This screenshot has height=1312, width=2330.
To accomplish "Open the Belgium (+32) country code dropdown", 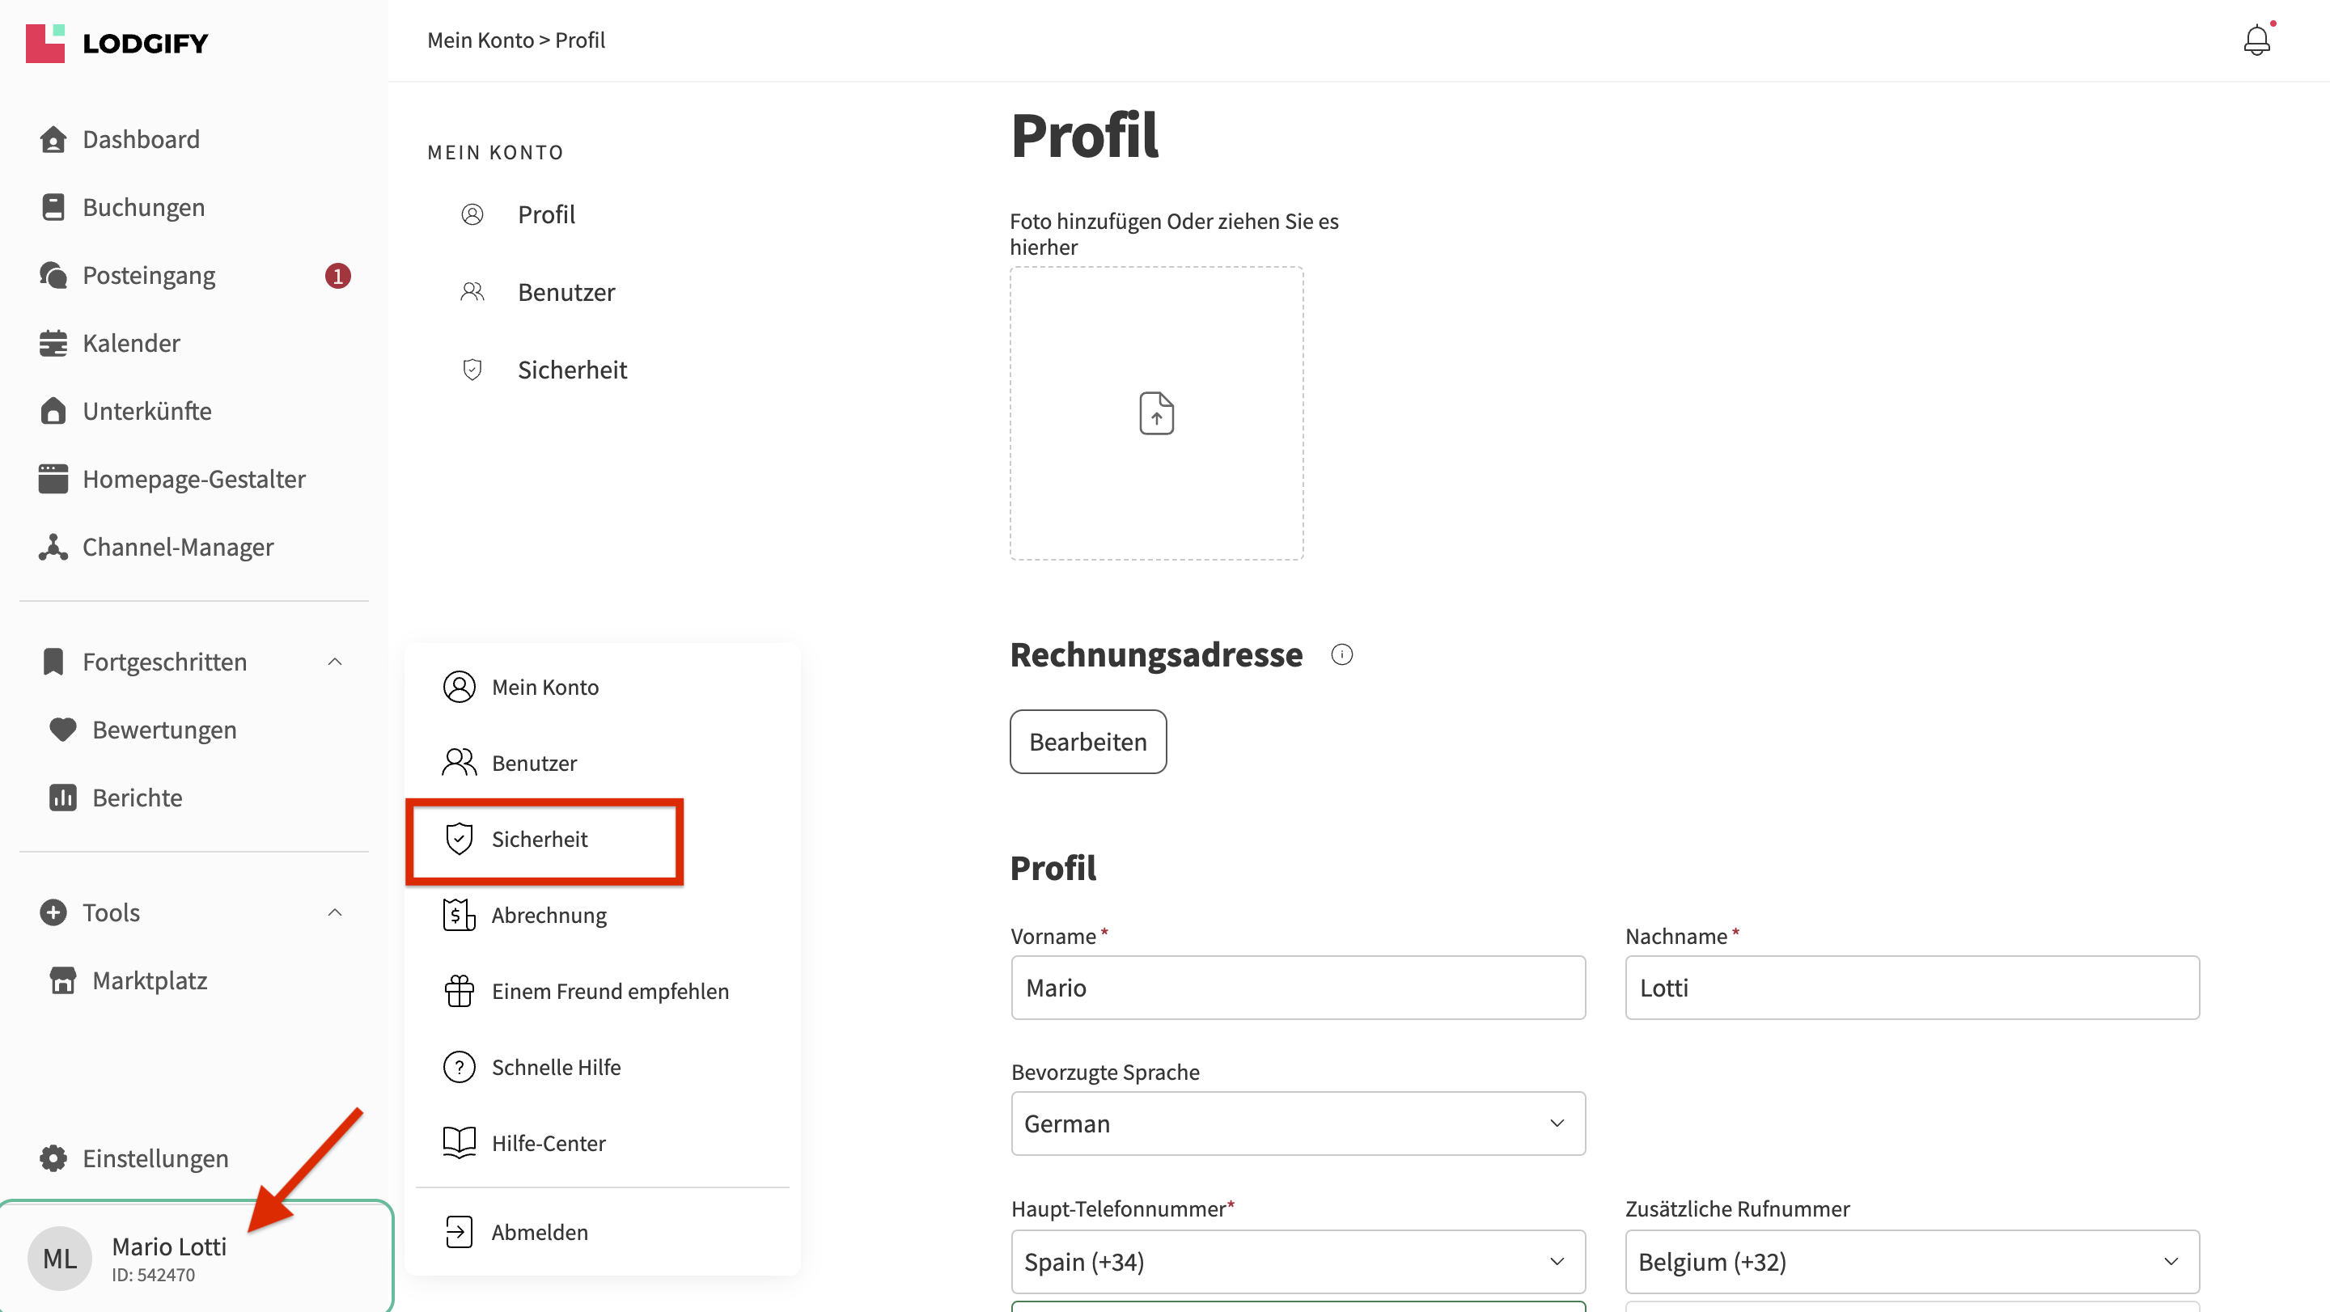I will [1911, 1261].
